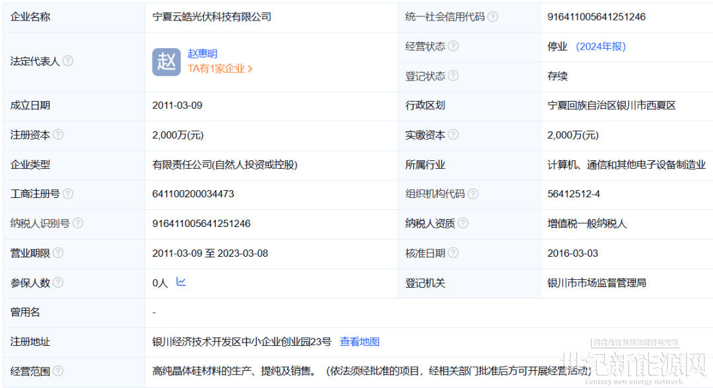Image resolution: width=713 pixels, height=388 pixels.
Task: Click help icon beside 组织机构代码
Action: click(x=473, y=194)
